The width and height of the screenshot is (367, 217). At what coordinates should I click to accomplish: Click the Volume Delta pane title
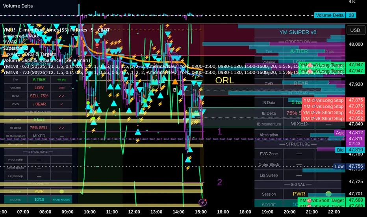[x=18, y=6]
